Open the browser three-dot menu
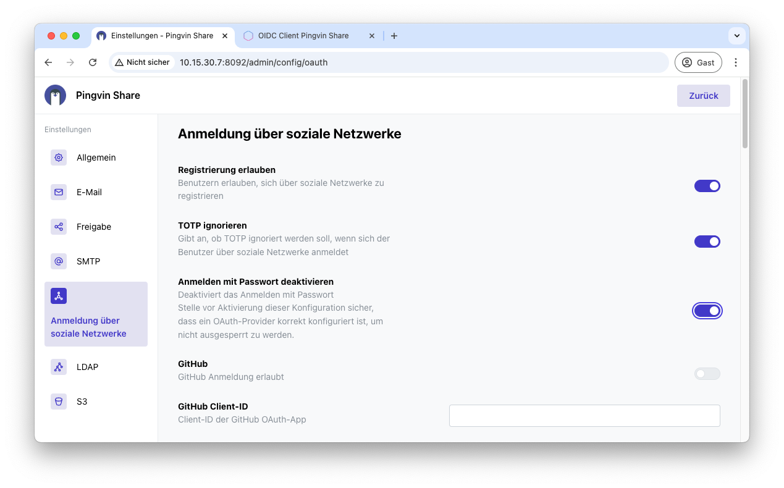This screenshot has height=488, width=784. click(735, 62)
